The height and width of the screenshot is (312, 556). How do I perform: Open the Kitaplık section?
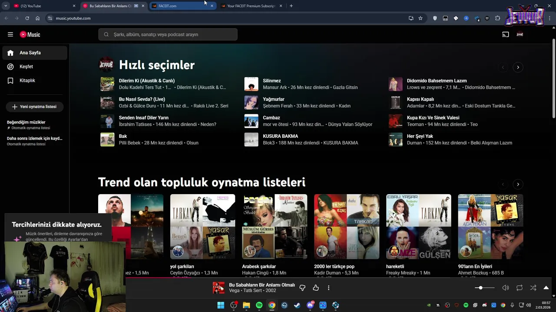click(35, 81)
